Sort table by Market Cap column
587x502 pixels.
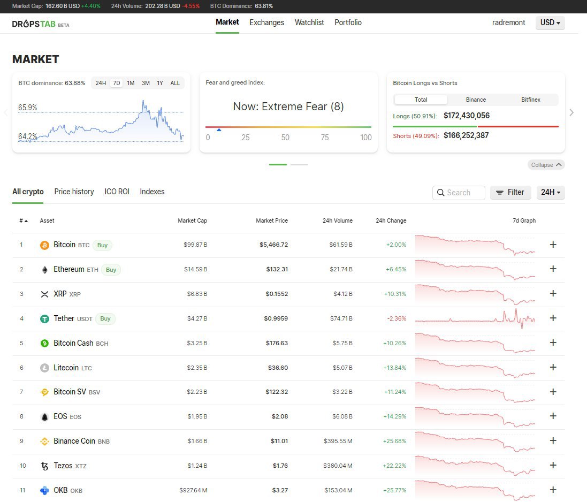tap(193, 221)
